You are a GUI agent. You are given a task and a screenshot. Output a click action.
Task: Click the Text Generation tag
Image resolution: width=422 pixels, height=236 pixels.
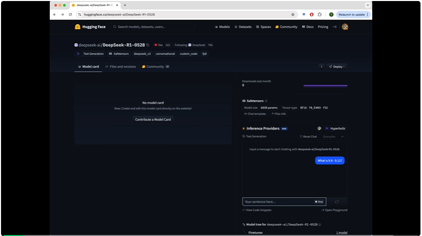tap(90, 54)
